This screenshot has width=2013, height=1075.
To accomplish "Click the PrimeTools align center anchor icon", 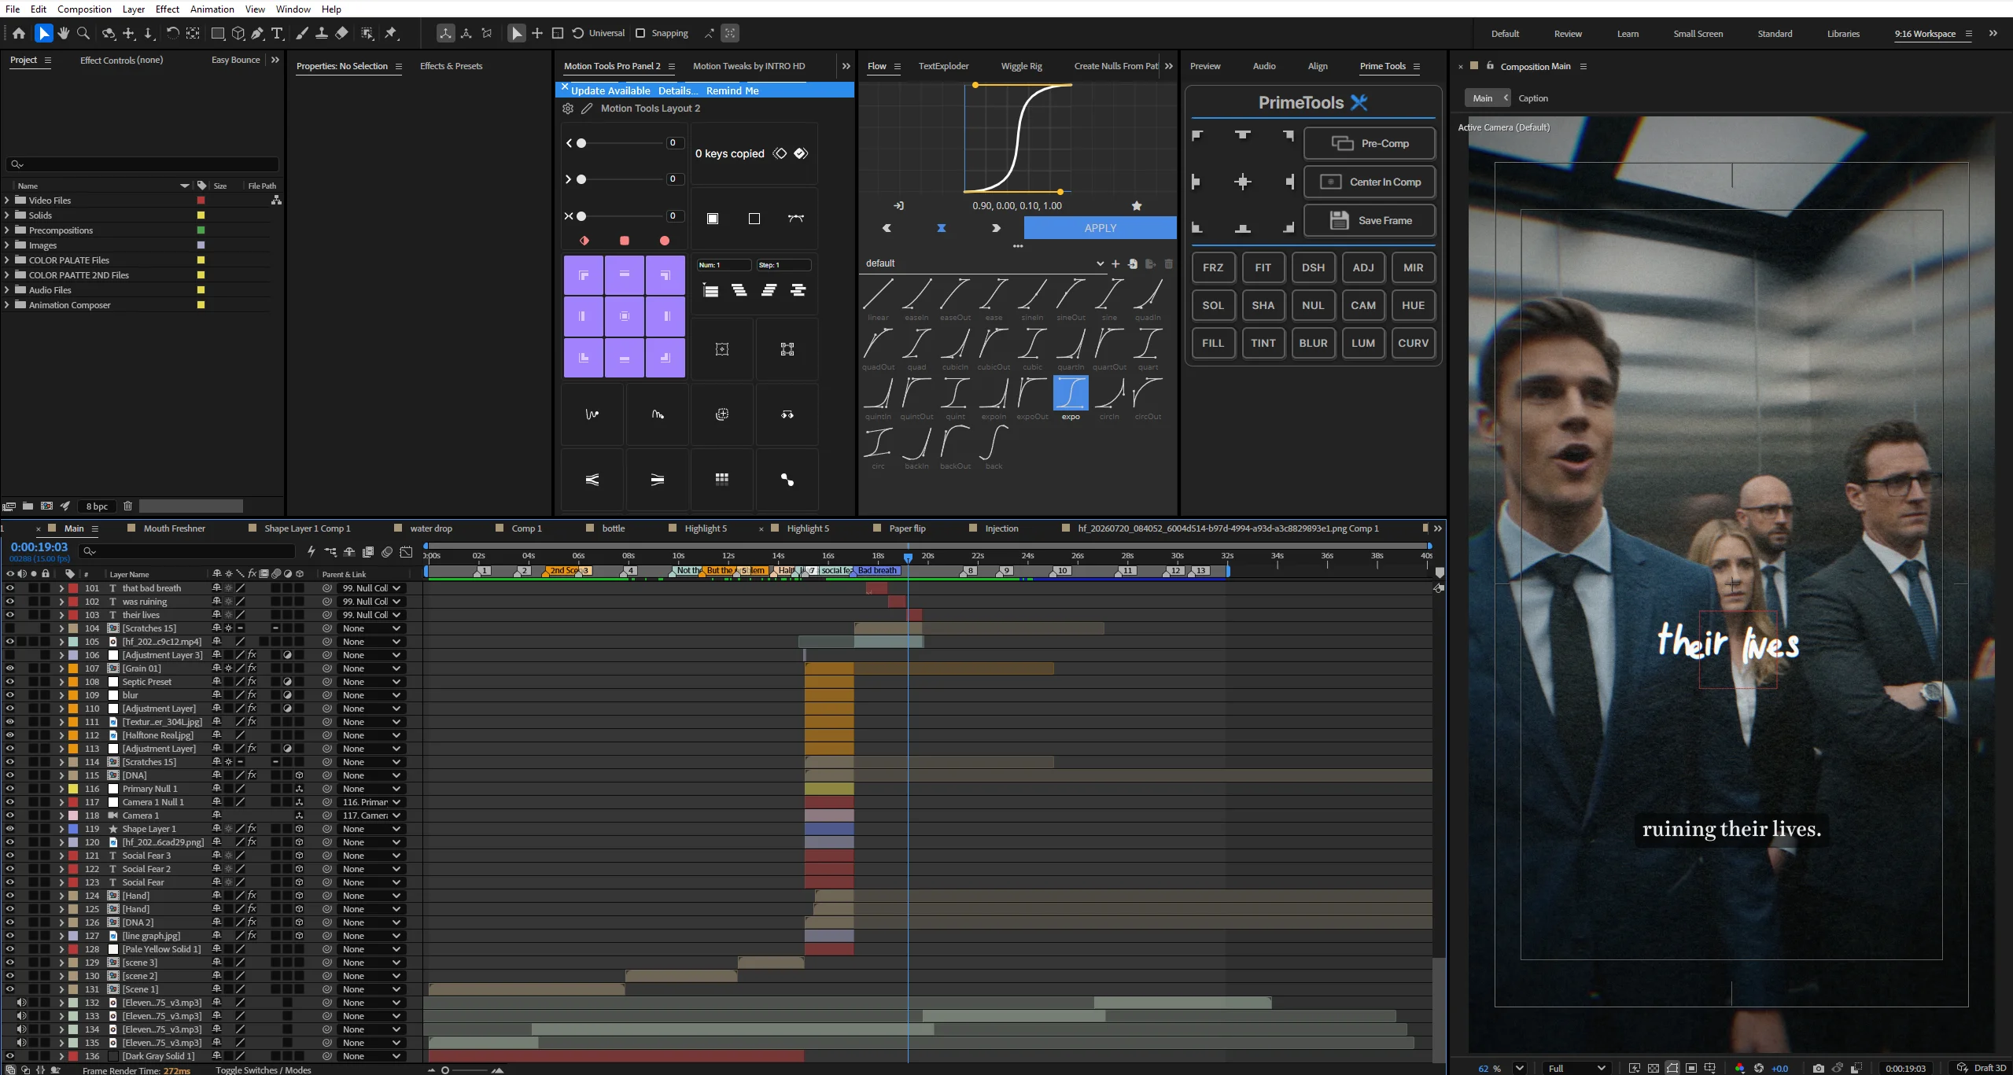I will [1243, 182].
